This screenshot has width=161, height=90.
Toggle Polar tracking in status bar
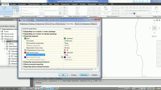point(33,88)
